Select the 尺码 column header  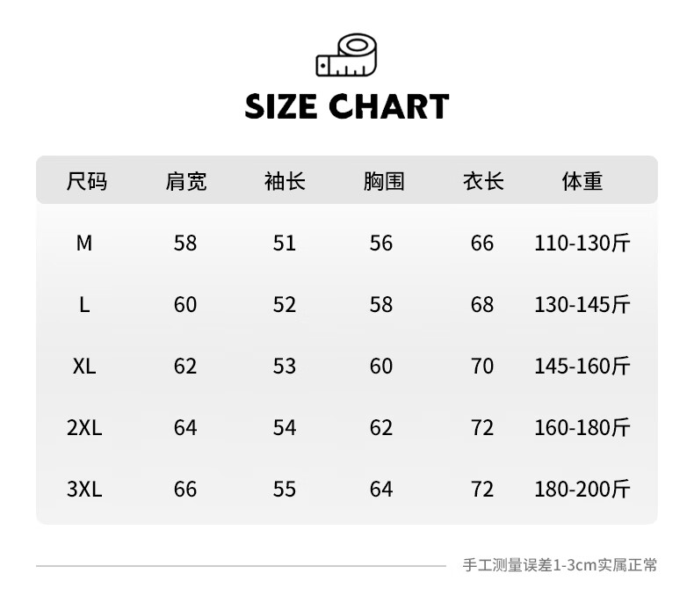pyautogui.click(x=86, y=182)
